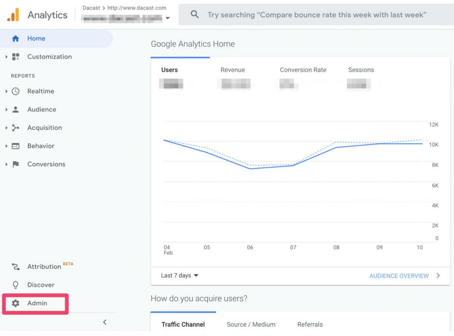The width and height of the screenshot is (454, 336).
Task: Click the Attribution path icon
Action: point(16,266)
